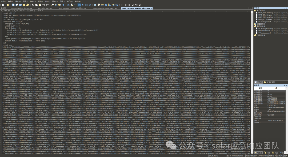Screen dimensions: 288x157
Task: Open the 语法 syntax dropdown
Action: pyautogui.click(x=41, y=11)
